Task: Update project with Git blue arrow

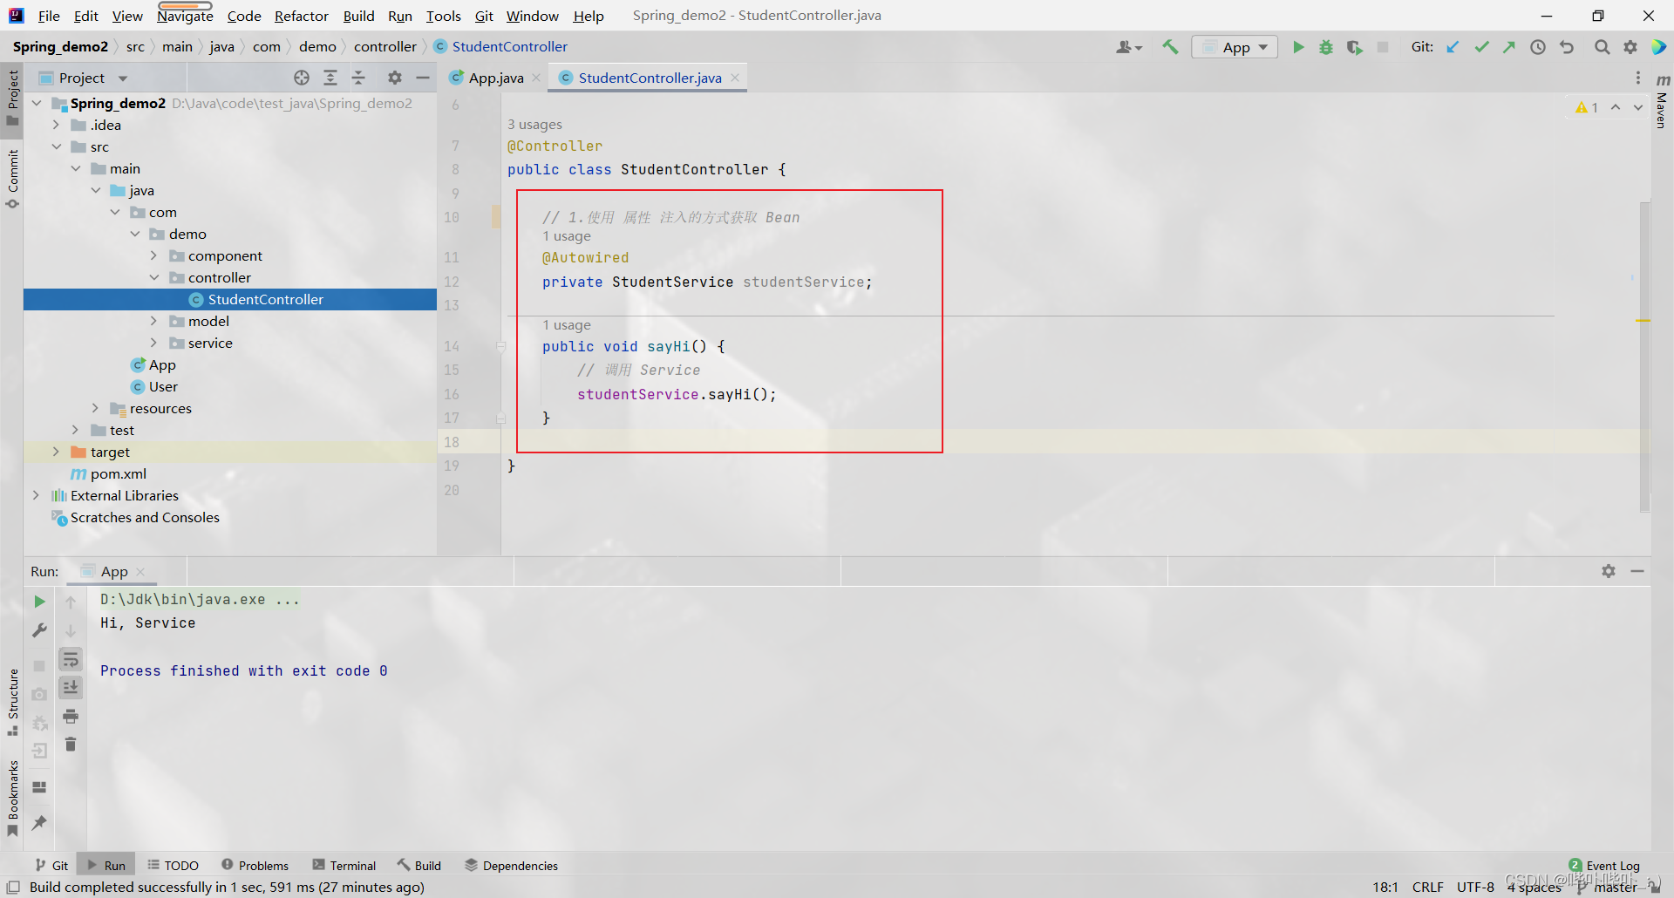Action: (x=1453, y=47)
